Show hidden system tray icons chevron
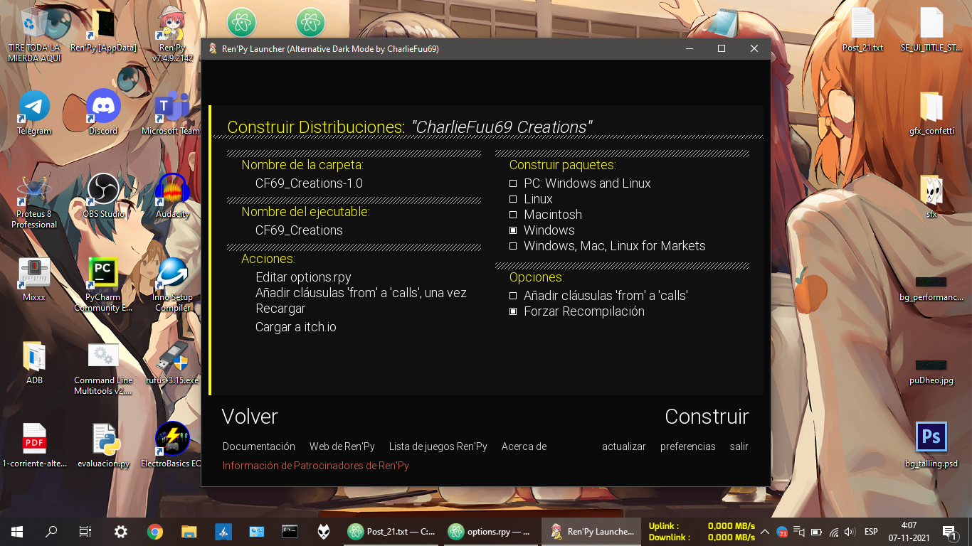972x546 pixels. 765,531
